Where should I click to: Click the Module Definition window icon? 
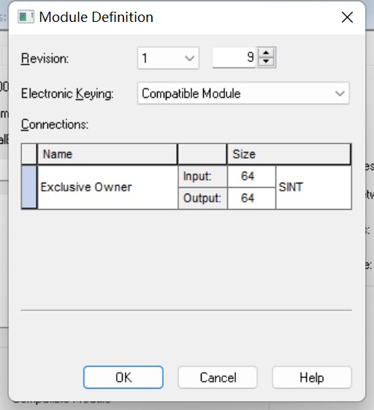(26, 17)
